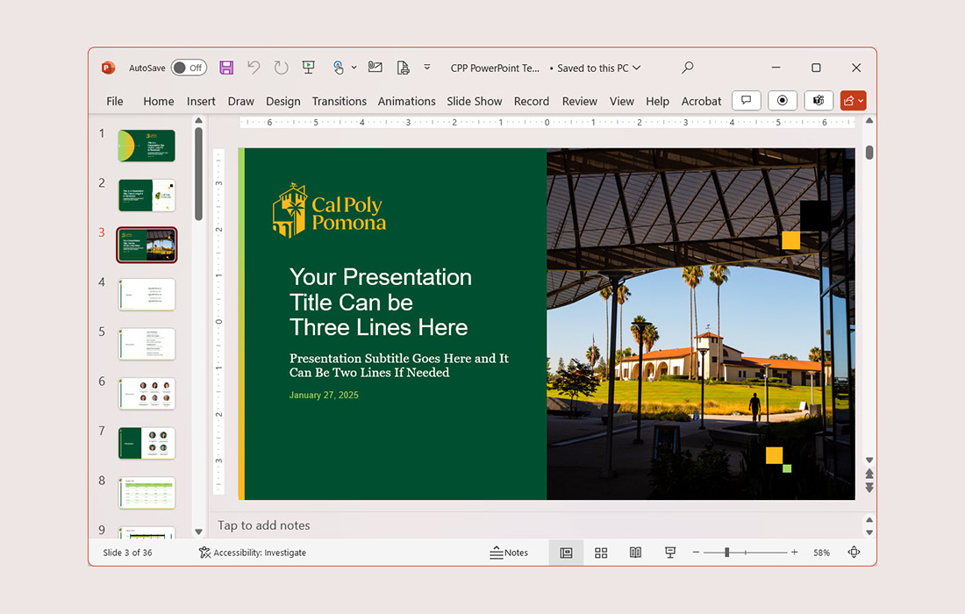
Task: Switch to Slide Sorter view
Action: pyautogui.click(x=601, y=553)
